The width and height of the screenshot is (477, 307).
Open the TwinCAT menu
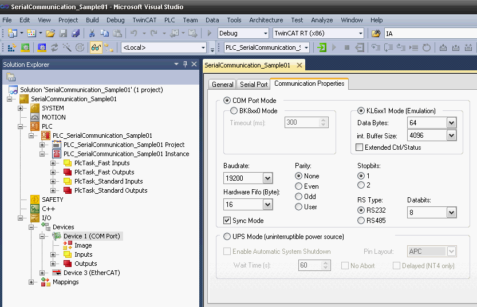(x=144, y=20)
